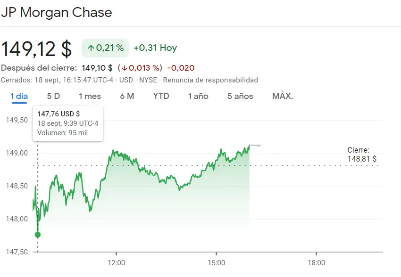Click the green up arrow in the change badge
Screen dimensions: 401x277
click(91, 48)
